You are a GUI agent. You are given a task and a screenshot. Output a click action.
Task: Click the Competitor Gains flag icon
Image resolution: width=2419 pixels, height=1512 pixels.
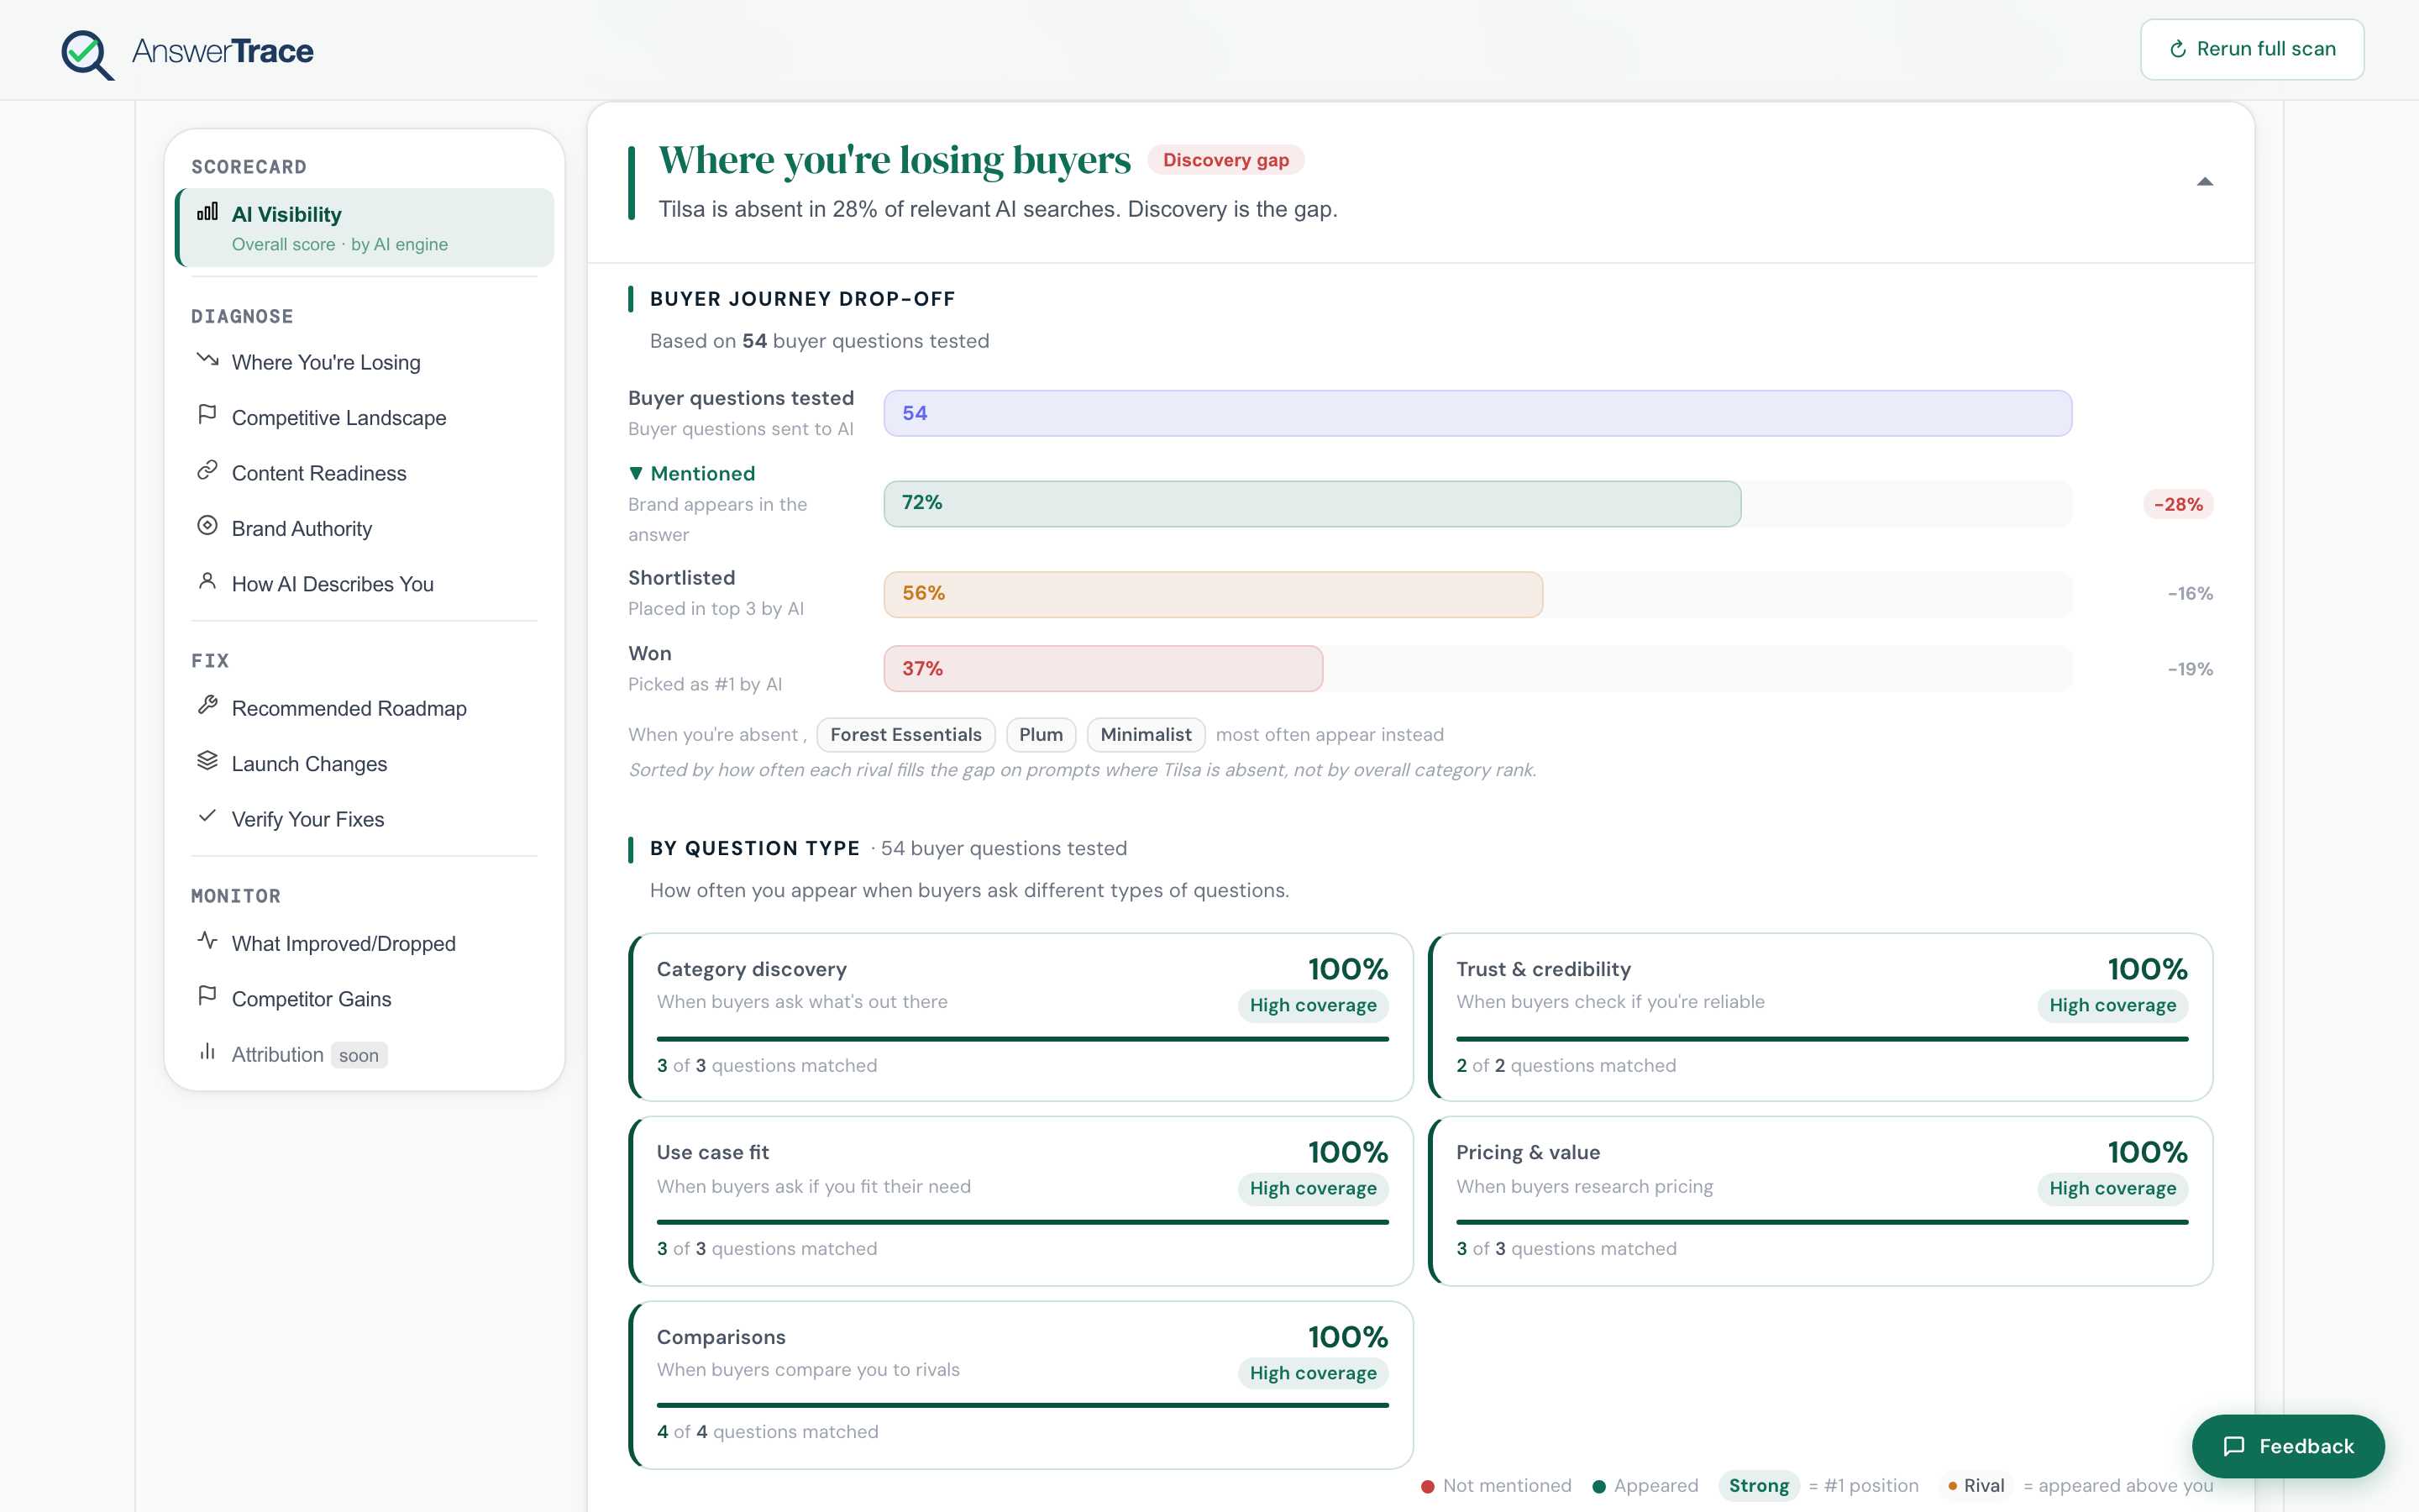tap(207, 996)
